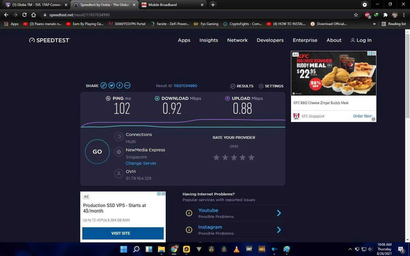Open the Apps bookmarks shortcut
This screenshot has height=256, width=410.
pyautogui.click(x=11, y=24)
